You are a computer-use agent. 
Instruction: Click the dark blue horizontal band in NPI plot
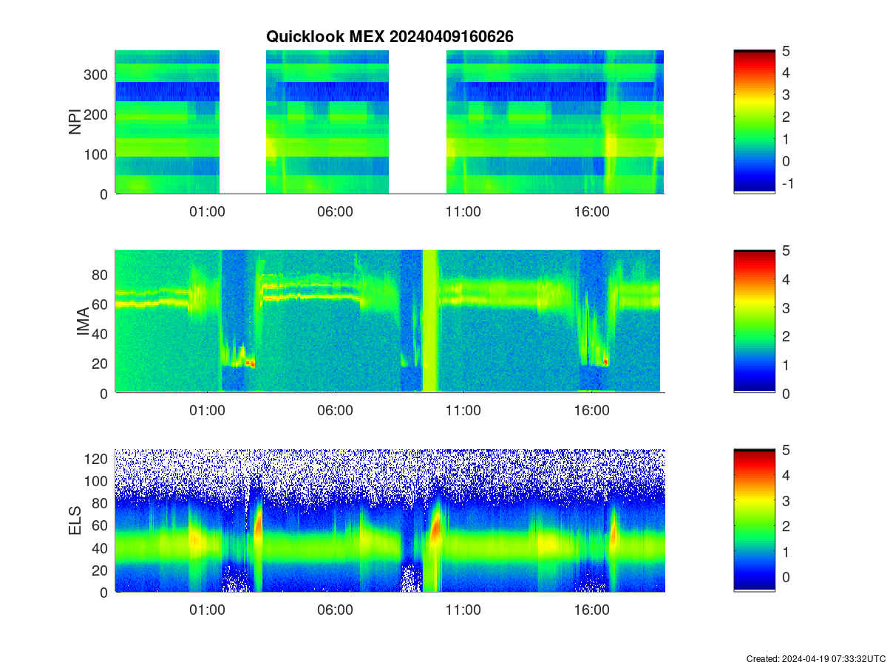coord(390,91)
